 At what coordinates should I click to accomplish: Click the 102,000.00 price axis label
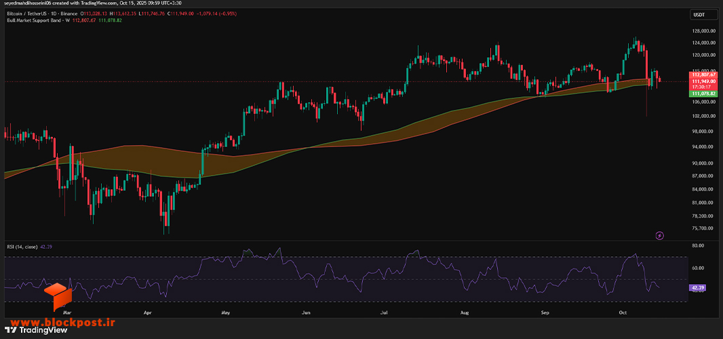tap(702, 116)
